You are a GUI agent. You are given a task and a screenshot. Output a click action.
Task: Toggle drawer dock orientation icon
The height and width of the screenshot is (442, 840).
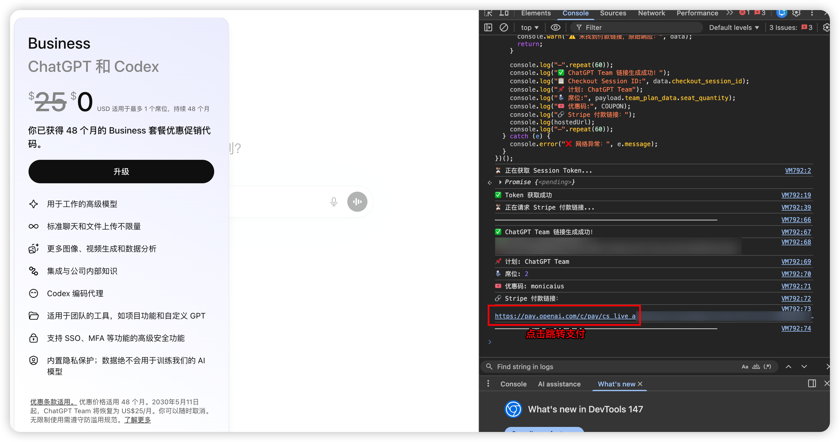pyautogui.click(x=812, y=383)
